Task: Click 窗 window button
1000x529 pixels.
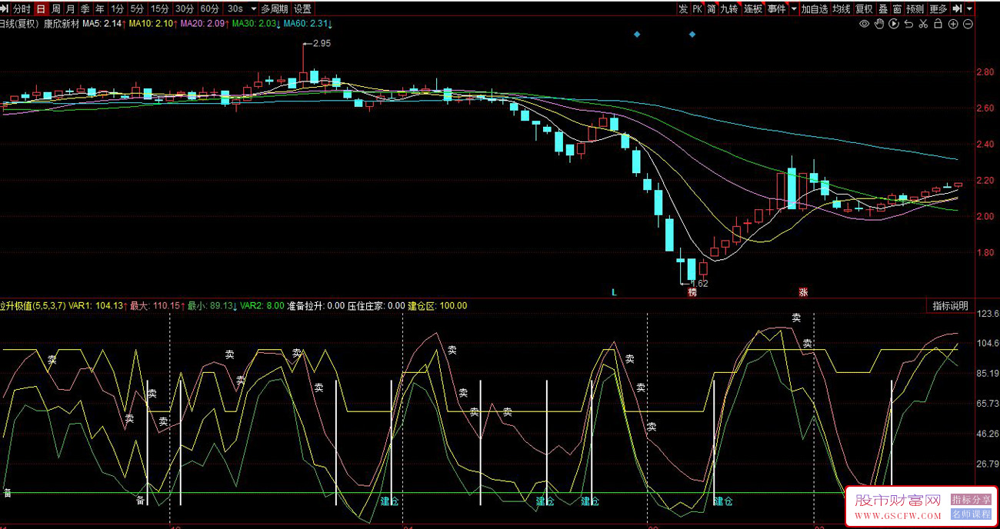Action: [897, 9]
